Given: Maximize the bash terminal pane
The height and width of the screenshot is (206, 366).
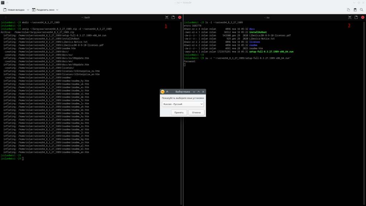Looking at the screenshot, I should tap(167, 17).
